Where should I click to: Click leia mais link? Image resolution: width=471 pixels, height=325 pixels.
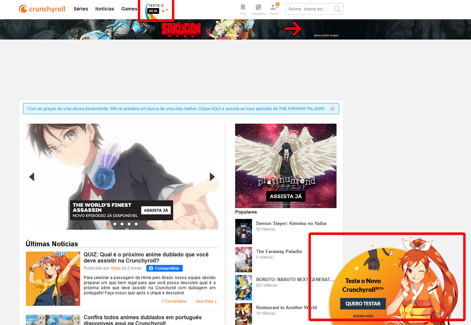206,301
